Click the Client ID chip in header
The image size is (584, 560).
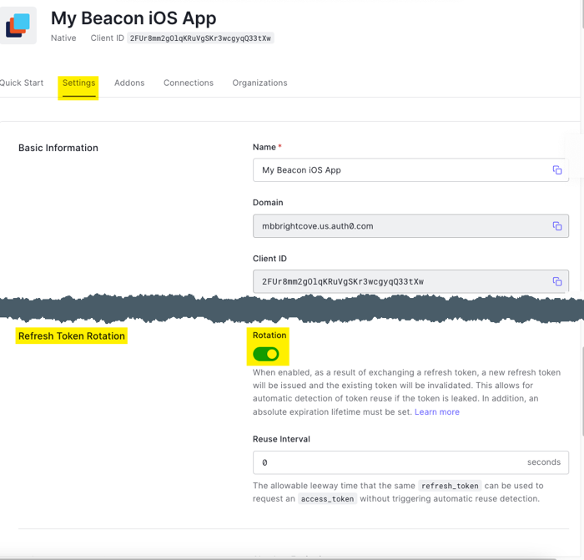pos(200,38)
